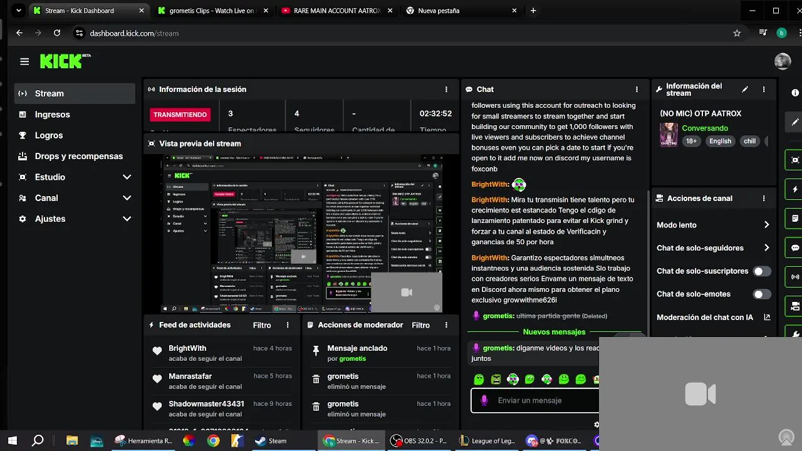
Task: Open options menu of Información de la sesión
Action: point(446,90)
